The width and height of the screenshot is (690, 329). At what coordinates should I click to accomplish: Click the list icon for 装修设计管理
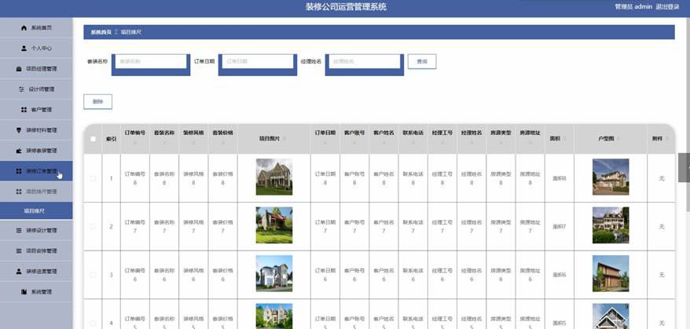(x=19, y=231)
